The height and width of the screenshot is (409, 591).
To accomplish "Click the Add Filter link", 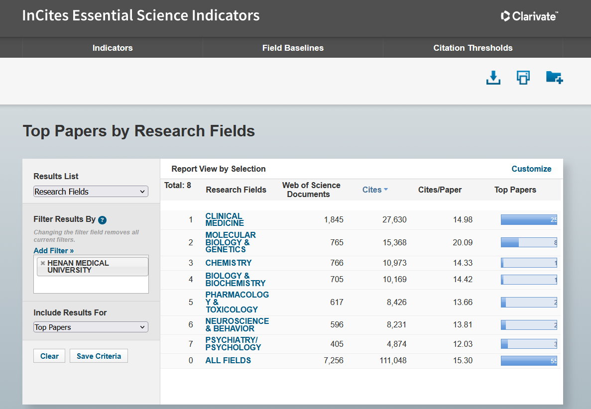I will (53, 251).
